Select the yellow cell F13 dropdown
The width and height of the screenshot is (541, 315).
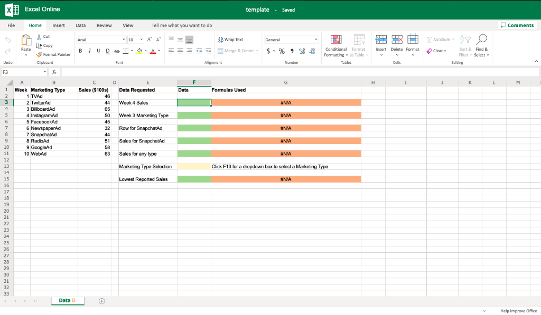(194, 166)
